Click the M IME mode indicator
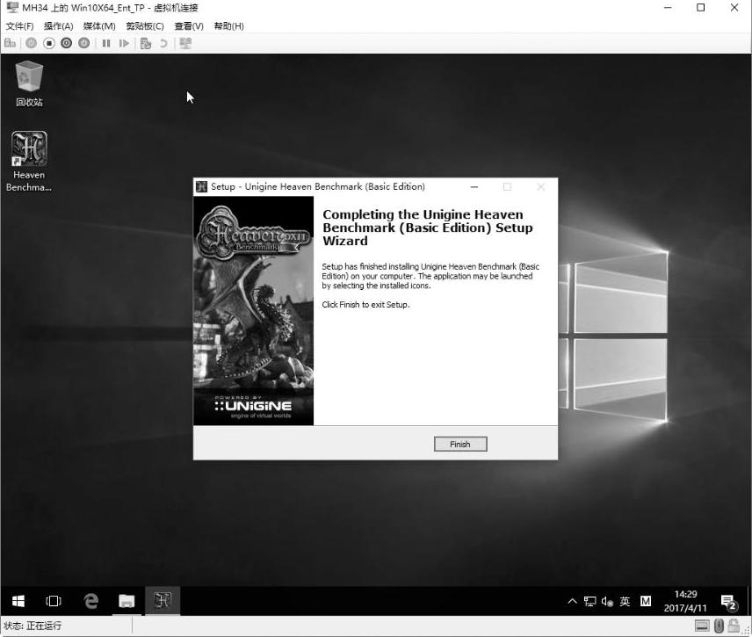This screenshot has height=637, width=752. [646, 601]
